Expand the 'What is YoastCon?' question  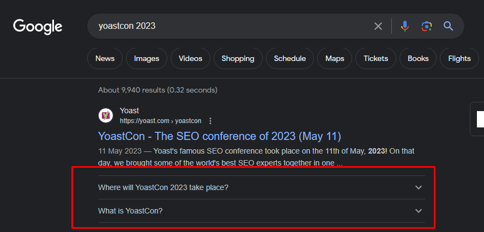[x=130, y=211]
